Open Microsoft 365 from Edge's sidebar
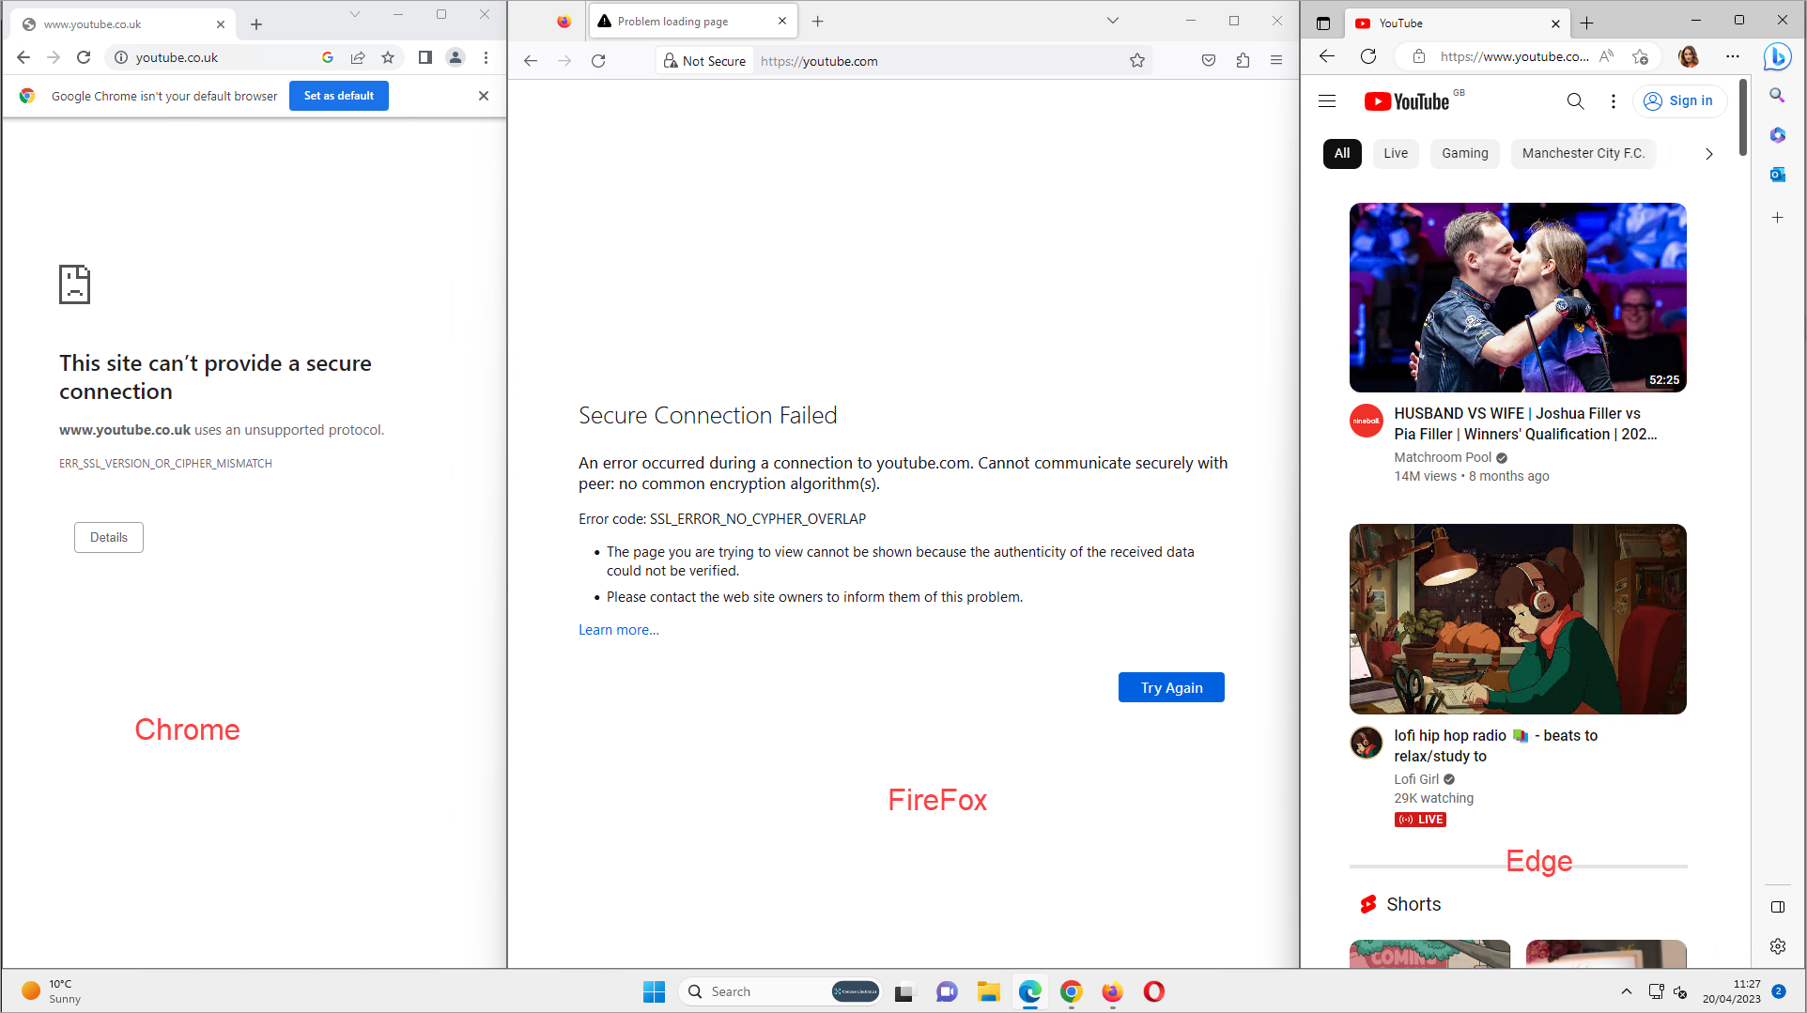1807x1013 pixels. (1776, 135)
